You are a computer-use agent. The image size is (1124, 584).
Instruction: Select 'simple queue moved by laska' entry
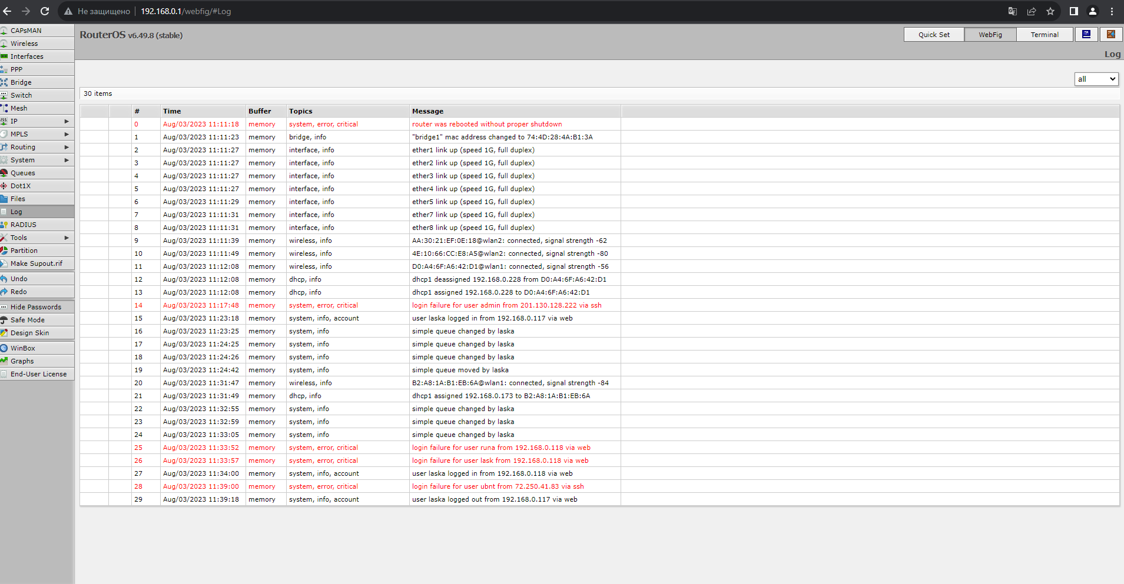(x=460, y=370)
